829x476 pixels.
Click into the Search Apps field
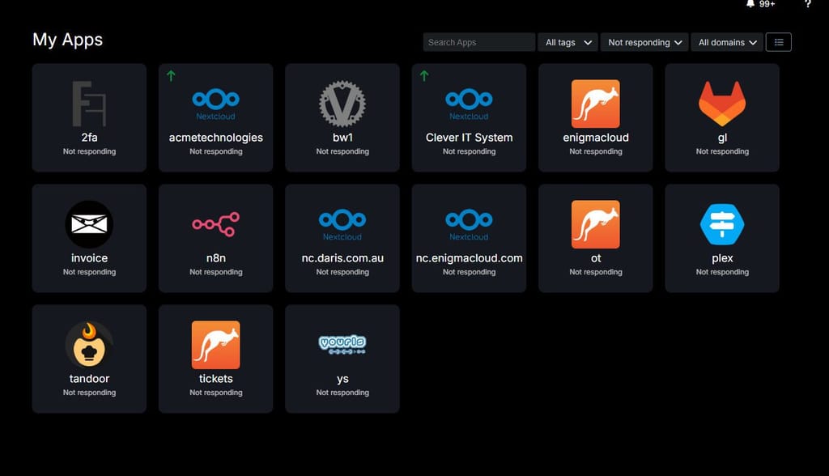click(478, 42)
